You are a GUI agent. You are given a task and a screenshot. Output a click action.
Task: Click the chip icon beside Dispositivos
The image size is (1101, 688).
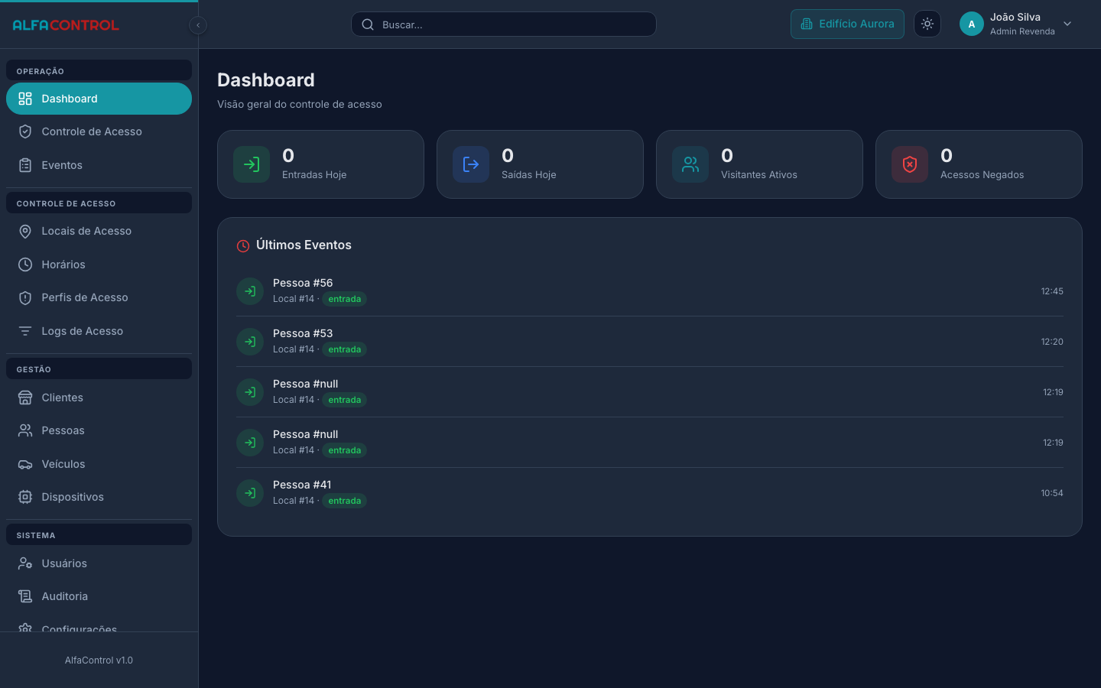[25, 497]
